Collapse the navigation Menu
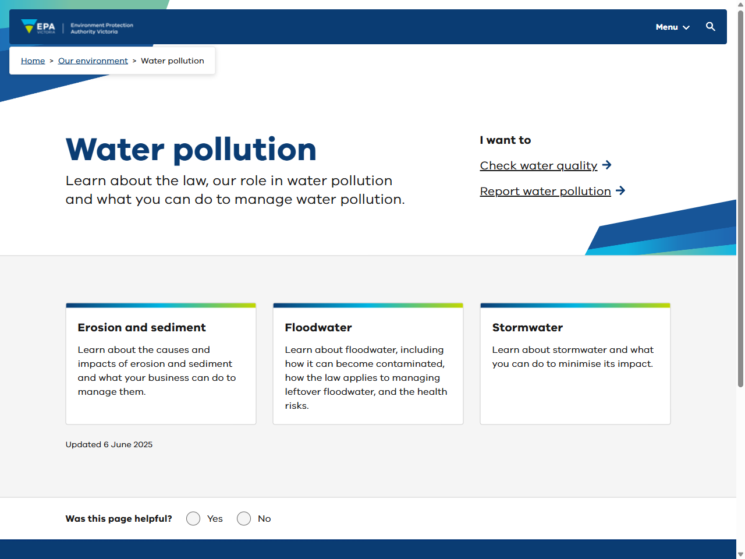 672,27
